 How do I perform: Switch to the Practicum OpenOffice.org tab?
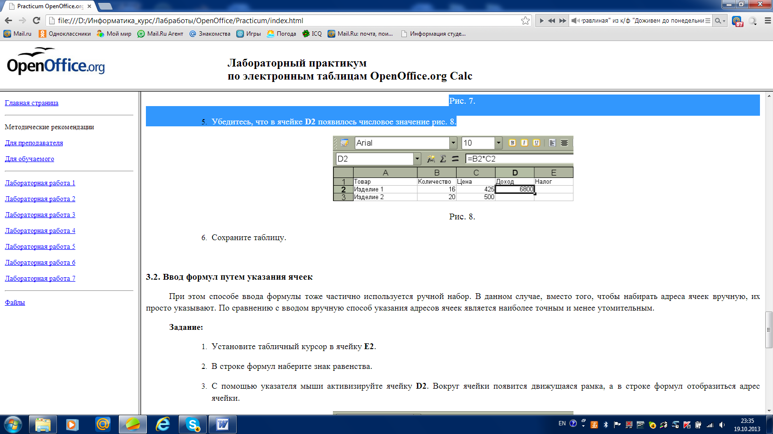point(48,6)
